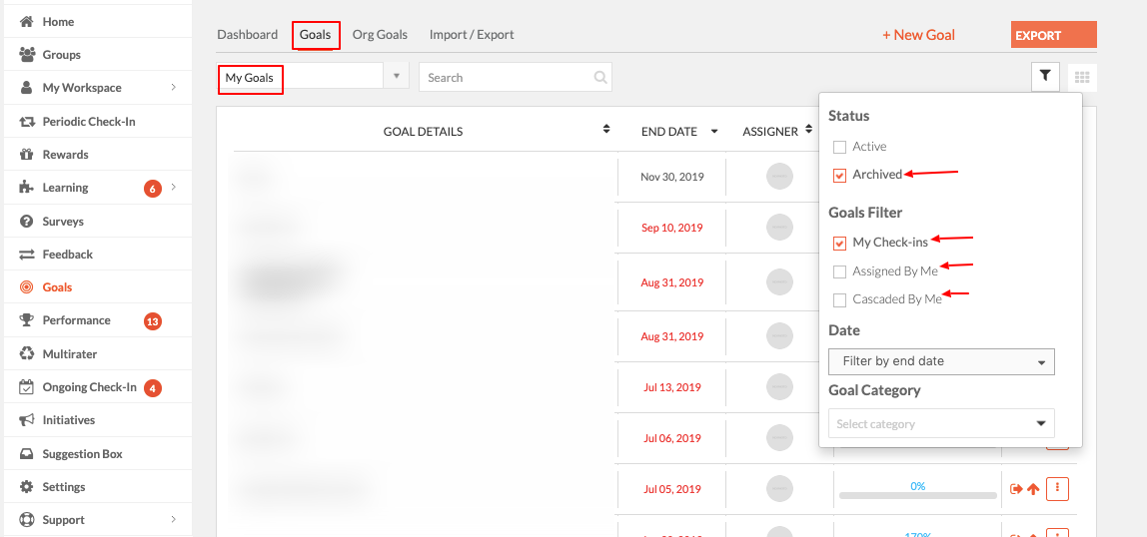Click the Ongoing Check-In badge showing 4

pyautogui.click(x=152, y=388)
